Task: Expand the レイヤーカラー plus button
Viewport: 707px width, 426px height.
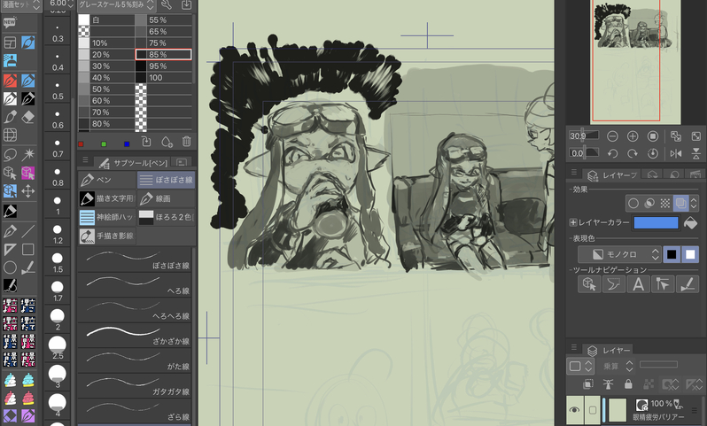Action: (573, 222)
